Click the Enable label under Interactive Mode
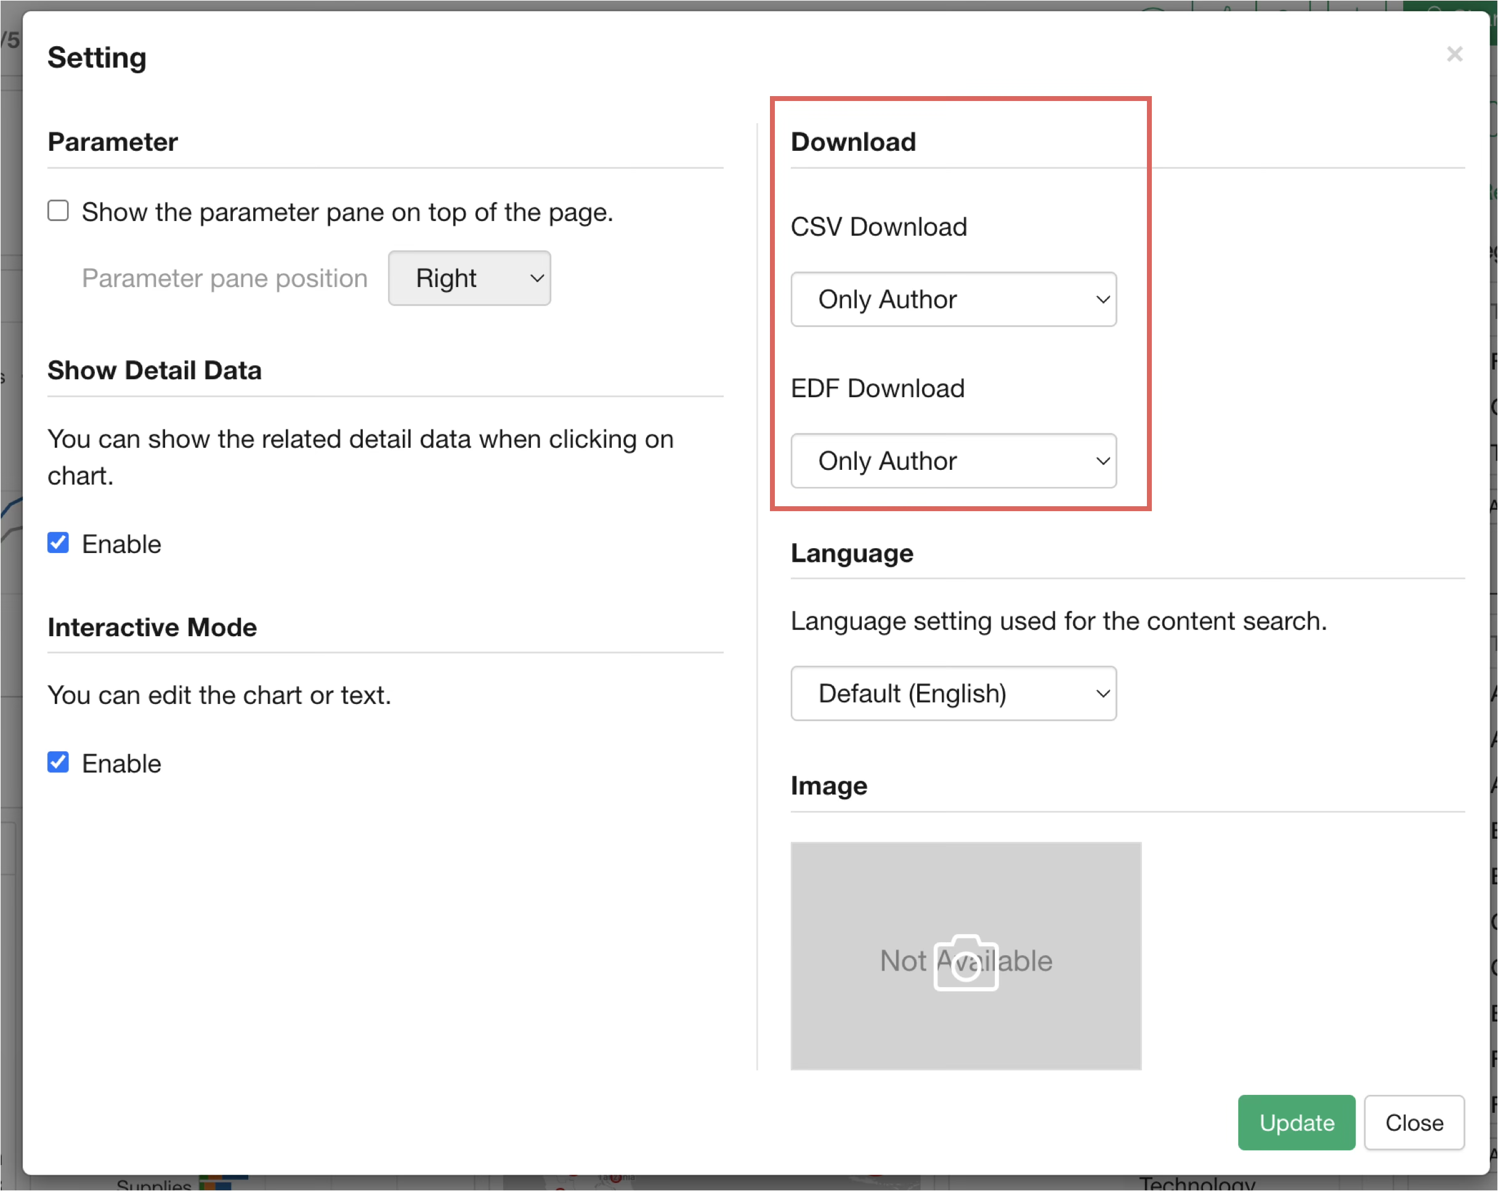The image size is (1498, 1191). (x=121, y=764)
